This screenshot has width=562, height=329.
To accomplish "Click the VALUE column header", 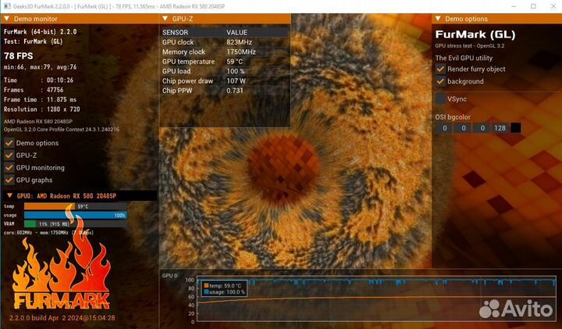I will click(237, 32).
